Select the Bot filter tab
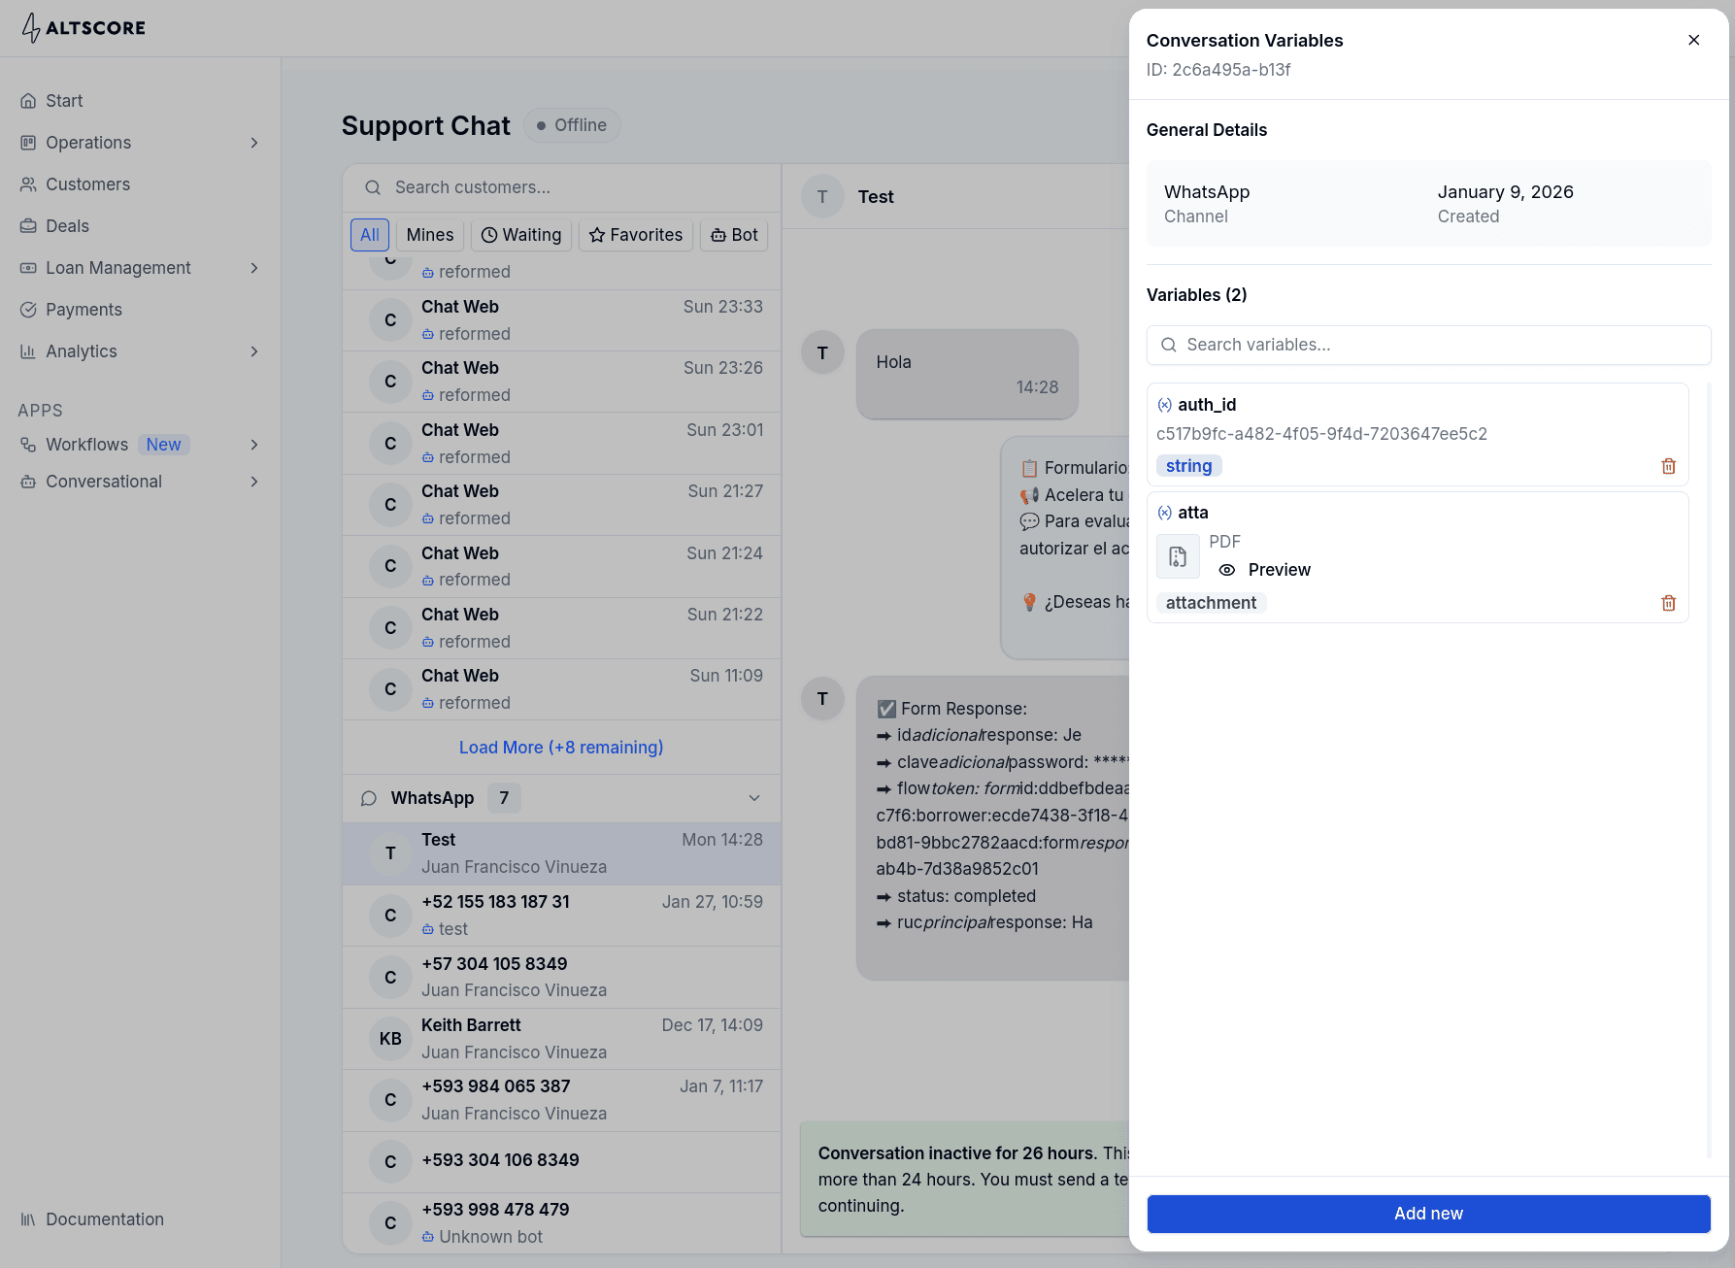 pos(734,235)
